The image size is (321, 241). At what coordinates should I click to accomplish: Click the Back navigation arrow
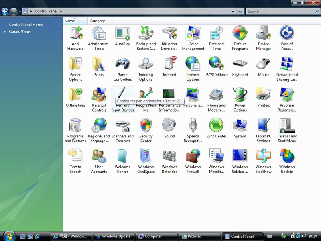5,12
